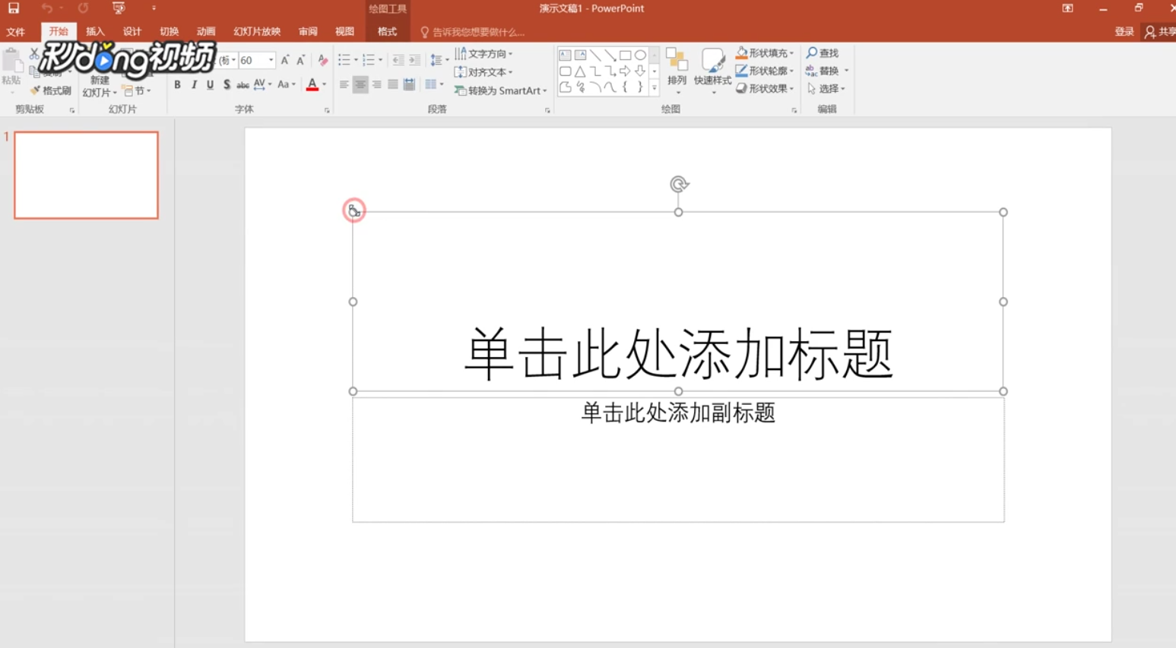The width and height of the screenshot is (1176, 648).
Task: Click the underline icon
Action: [211, 84]
